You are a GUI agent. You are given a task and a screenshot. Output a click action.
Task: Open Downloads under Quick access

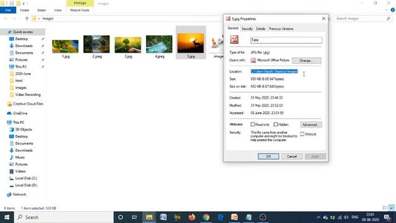[x=24, y=46]
